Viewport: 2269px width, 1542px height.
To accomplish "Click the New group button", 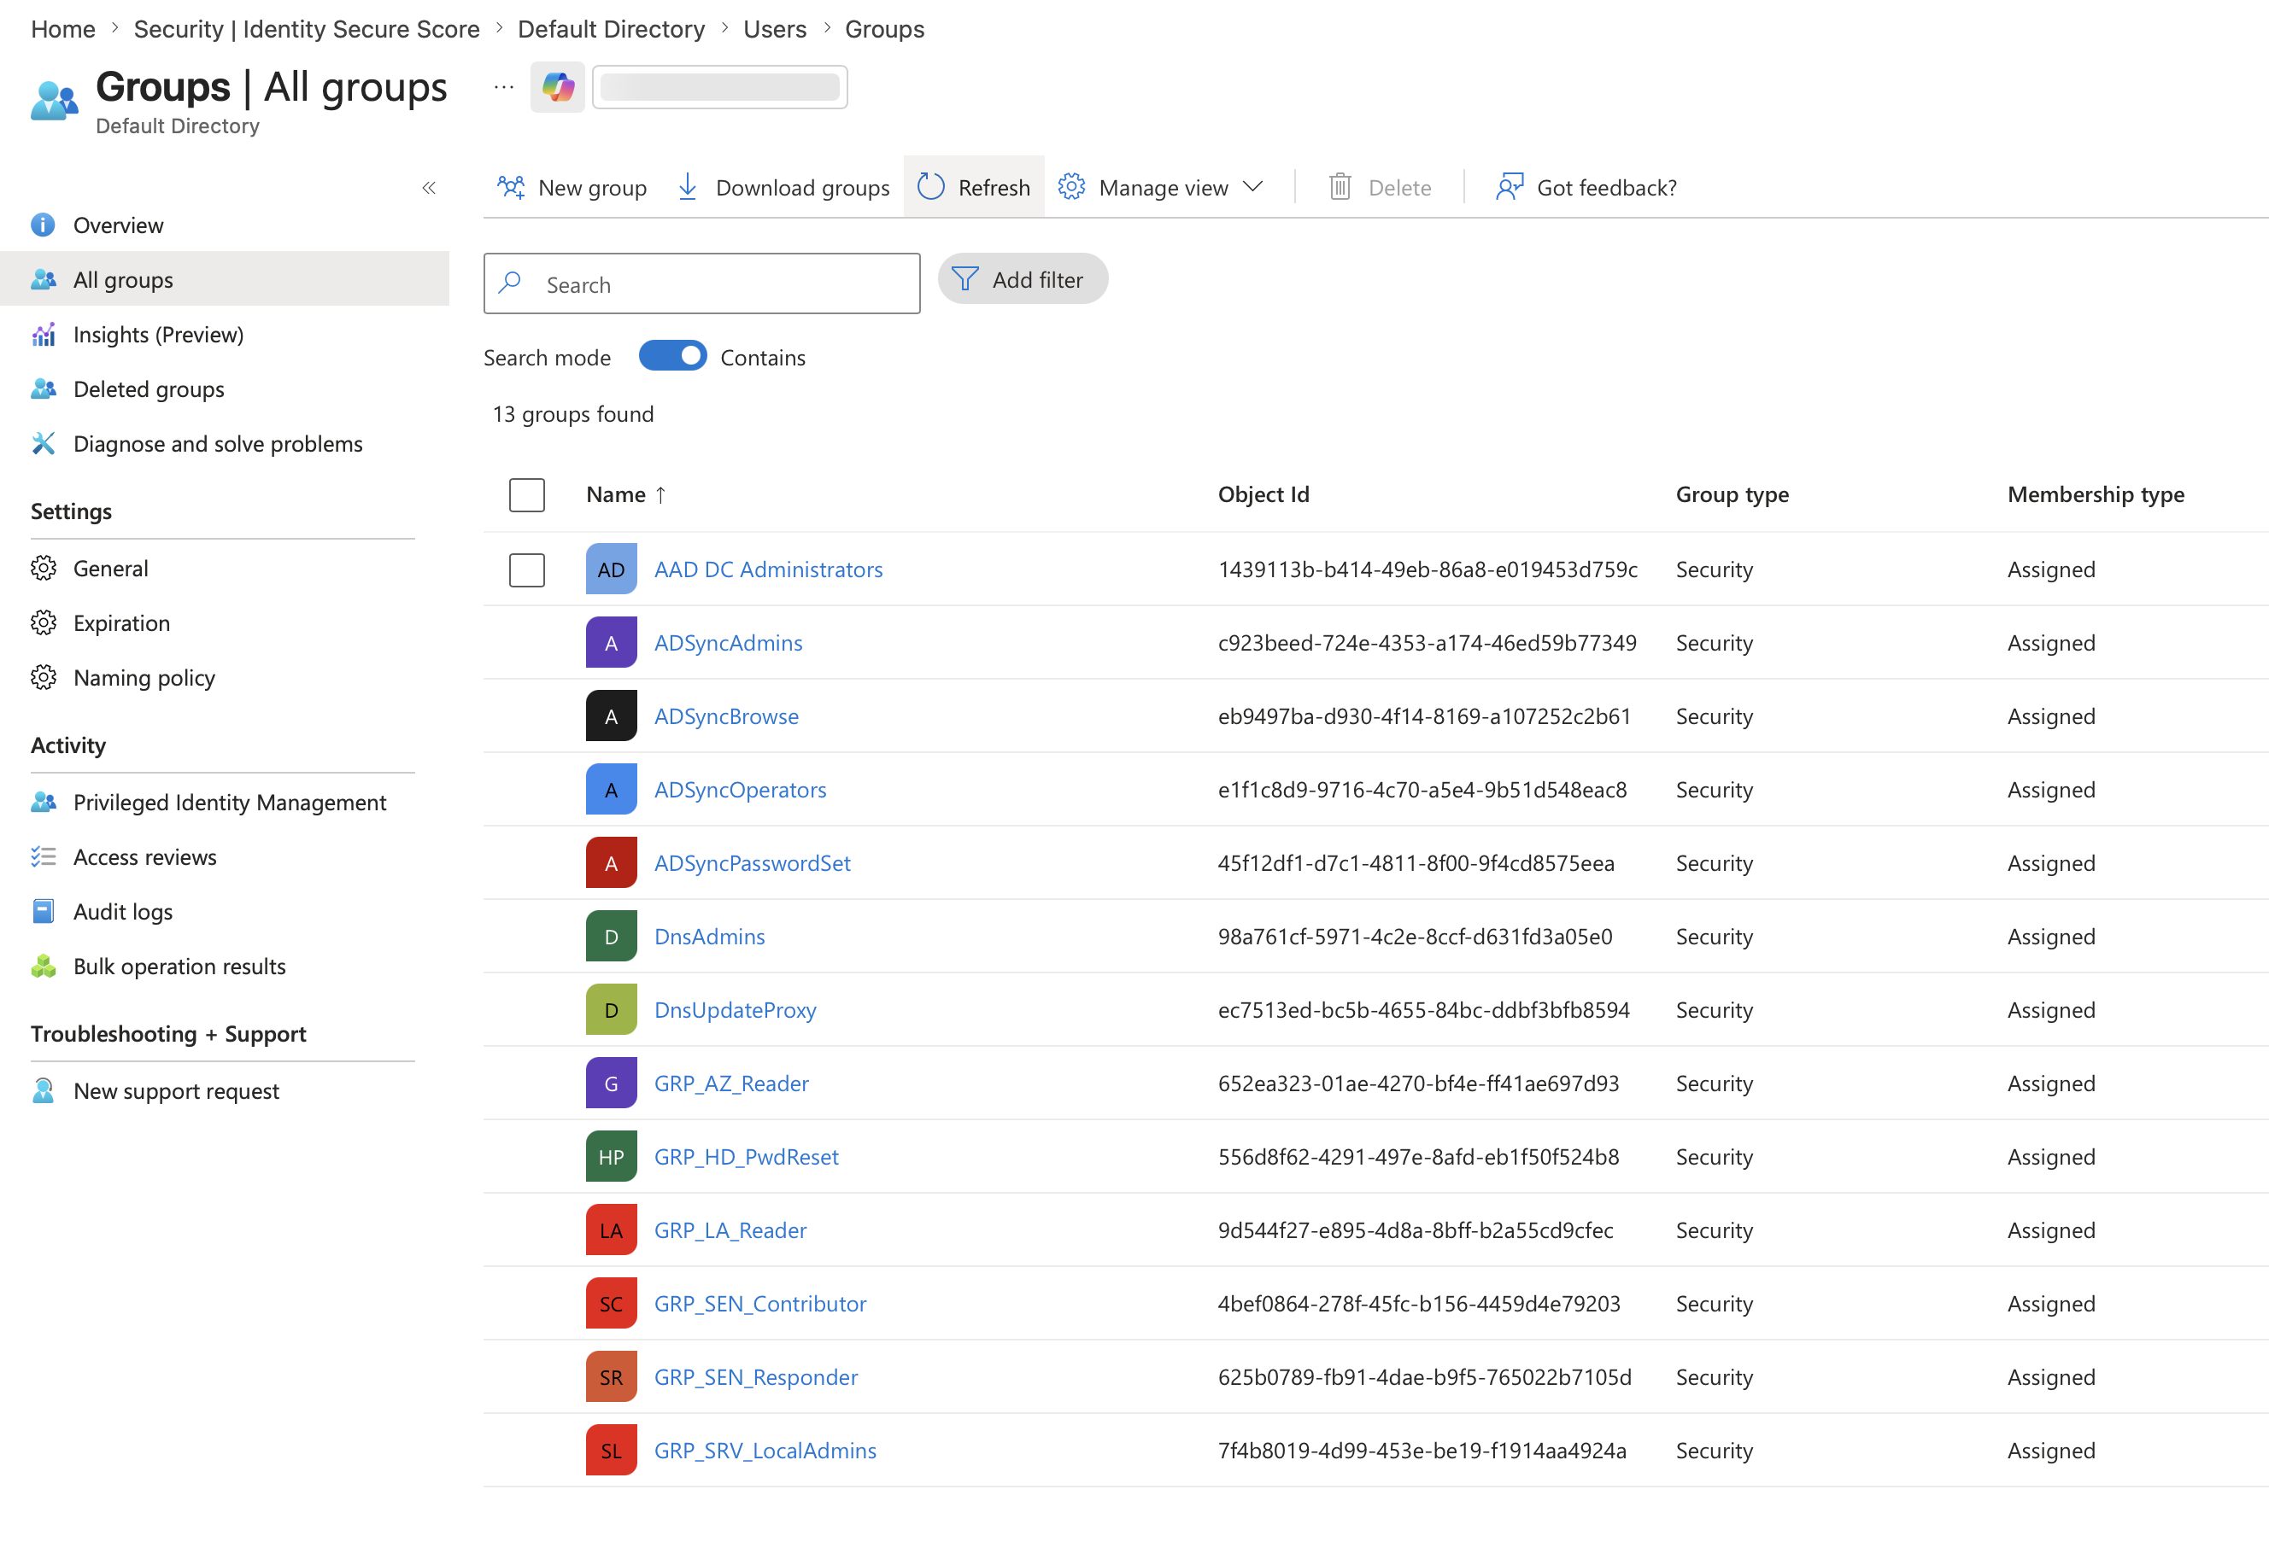I will (572, 187).
